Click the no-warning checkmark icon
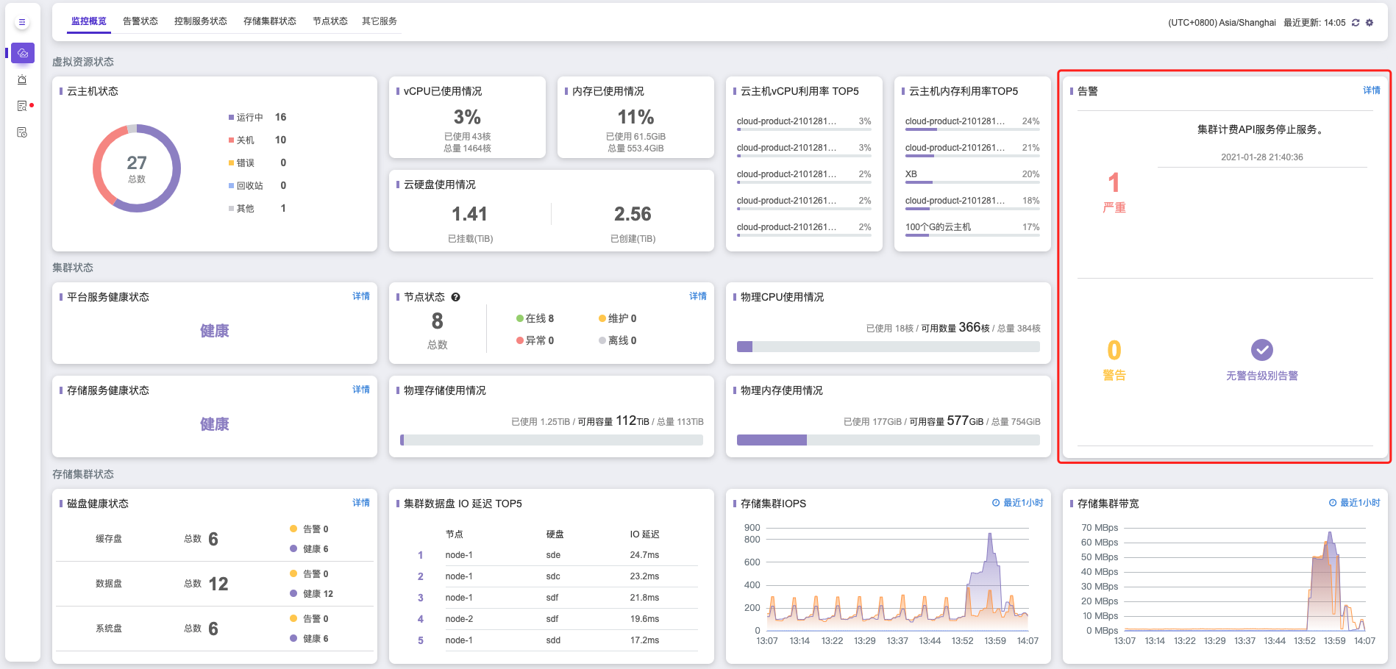This screenshot has height=669, width=1396. click(1261, 350)
